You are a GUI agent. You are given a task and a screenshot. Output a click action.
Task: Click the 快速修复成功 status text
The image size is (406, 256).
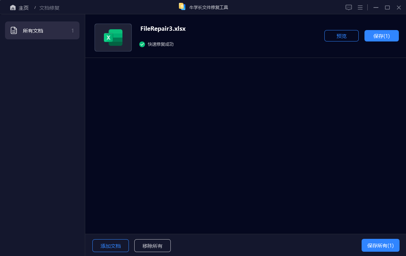[160, 44]
